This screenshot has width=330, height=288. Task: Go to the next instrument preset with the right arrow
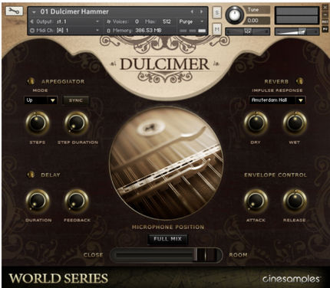click(x=201, y=11)
